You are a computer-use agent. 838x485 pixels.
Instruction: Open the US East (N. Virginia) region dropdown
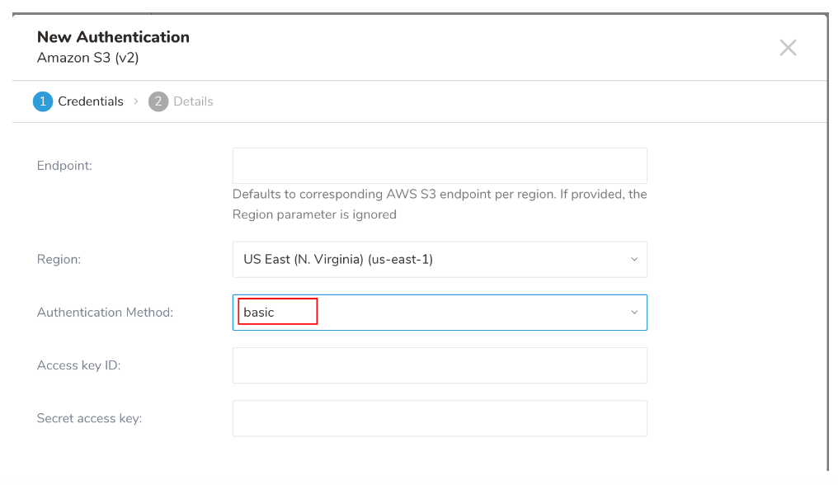coord(439,259)
